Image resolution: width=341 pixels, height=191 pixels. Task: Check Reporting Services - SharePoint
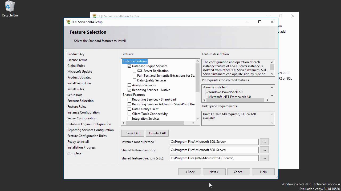click(129, 99)
